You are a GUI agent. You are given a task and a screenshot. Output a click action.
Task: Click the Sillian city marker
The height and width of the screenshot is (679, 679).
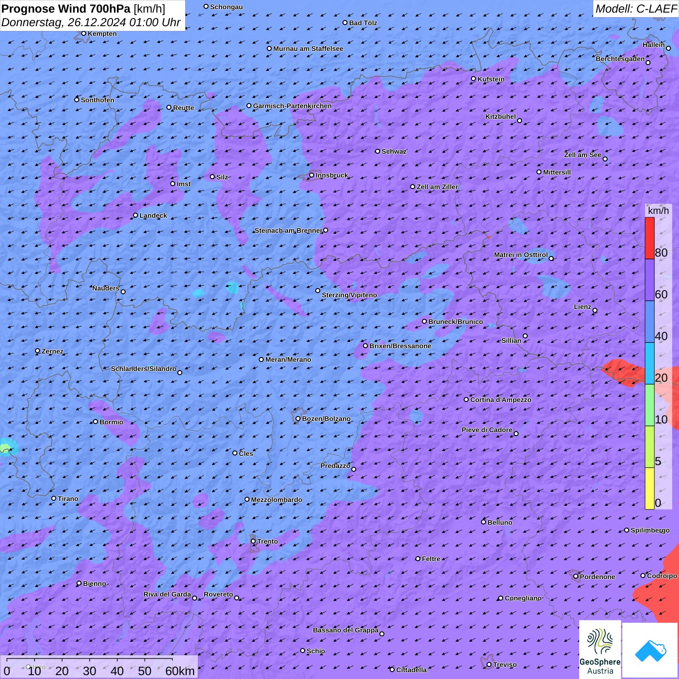525,336
